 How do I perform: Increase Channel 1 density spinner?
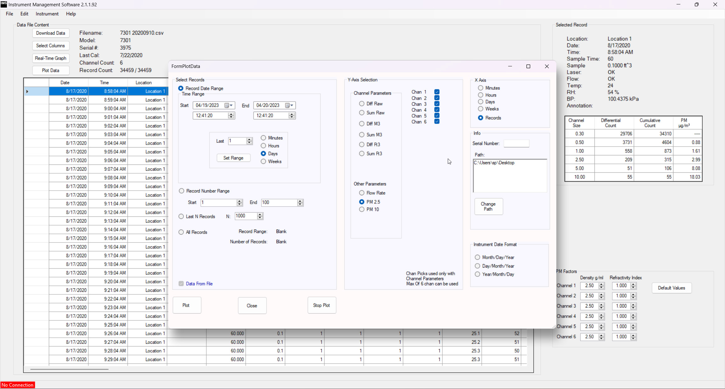pos(602,284)
